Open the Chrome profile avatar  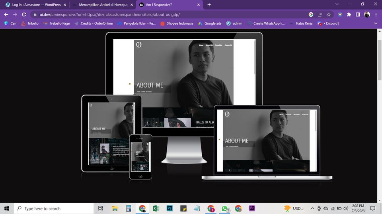coord(367,15)
